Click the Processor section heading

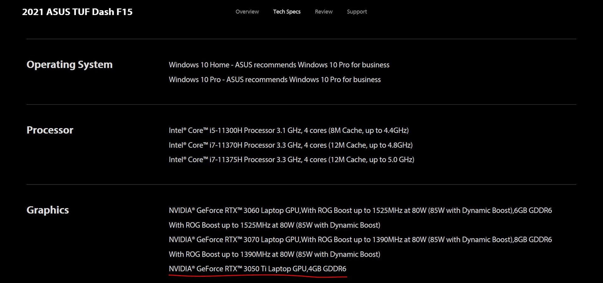click(x=50, y=130)
